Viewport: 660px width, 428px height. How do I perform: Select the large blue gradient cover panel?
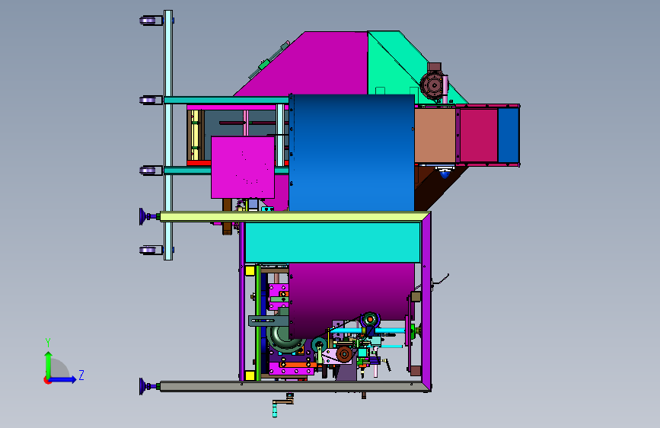point(352,152)
